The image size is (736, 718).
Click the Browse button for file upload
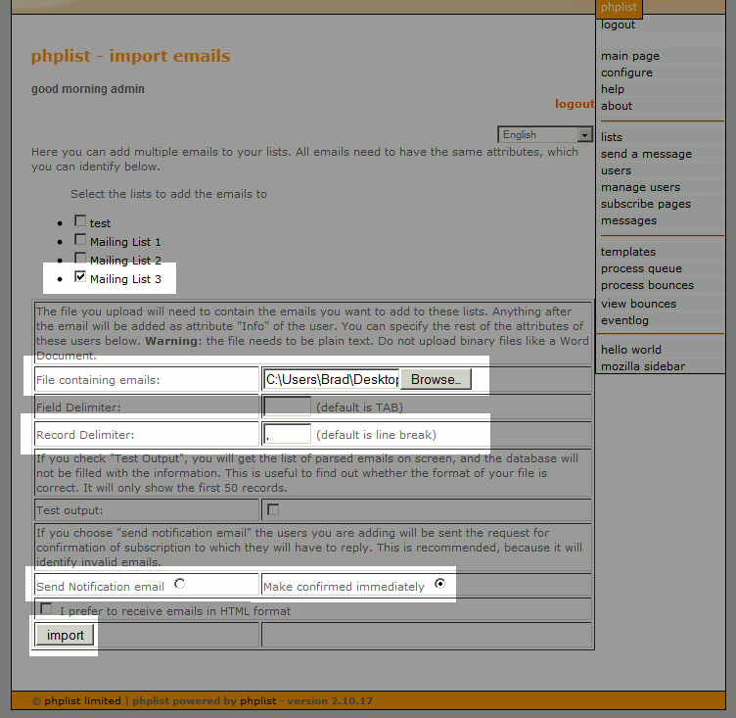coord(436,379)
